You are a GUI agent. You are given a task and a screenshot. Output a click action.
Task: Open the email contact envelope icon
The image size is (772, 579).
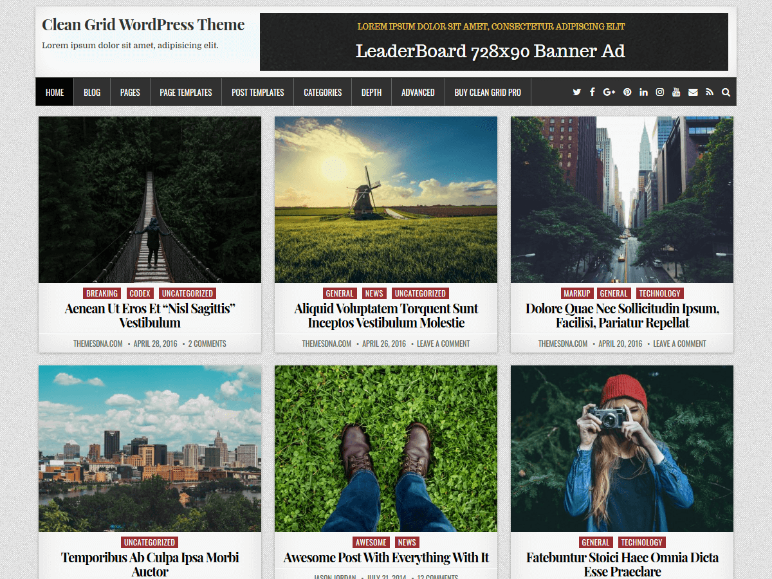coord(693,92)
